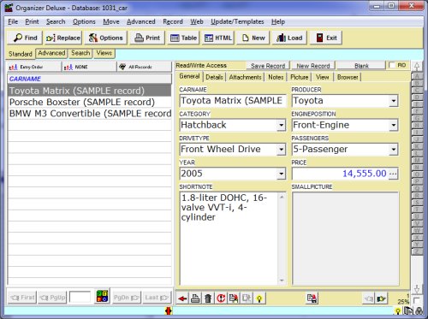Select the BMW M3 Convertible record
The image size is (428, 319).
click(x=90, y=114)
